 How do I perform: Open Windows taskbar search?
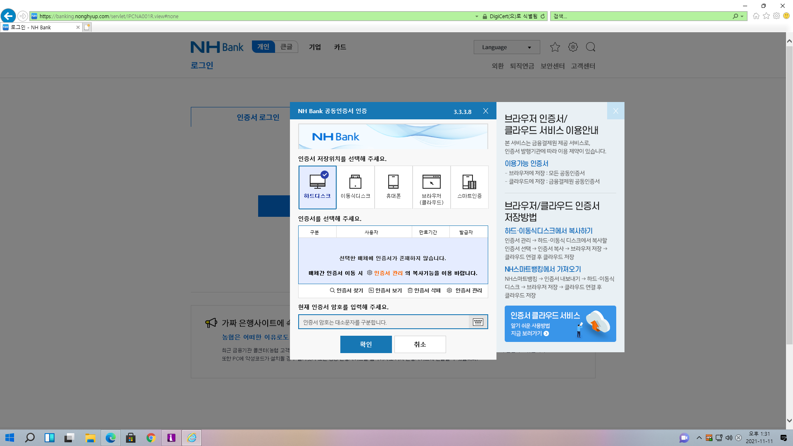tap(30, 438)
